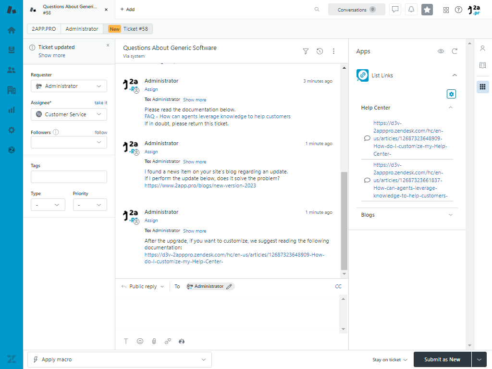Open the notifications bell
492x369 pixels.
coord(411,10)
